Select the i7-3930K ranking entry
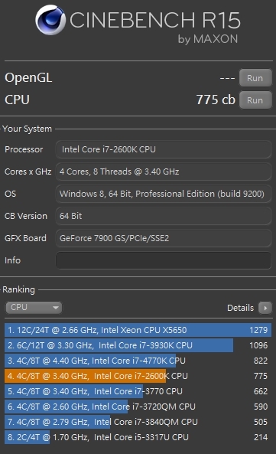 tap(138, 345)
